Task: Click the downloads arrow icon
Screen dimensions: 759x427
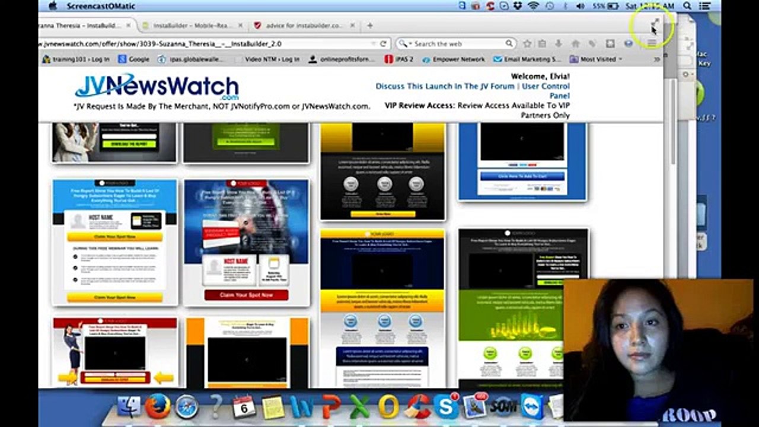Action: coord(558,44)
